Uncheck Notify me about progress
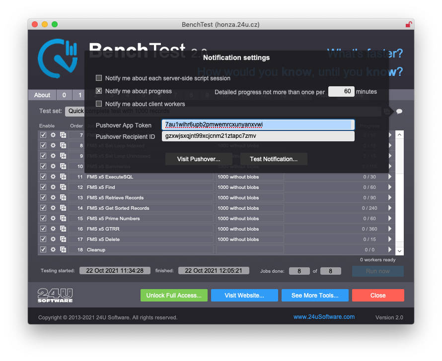The width and height of the screenshot is (442, 361). 99,91
